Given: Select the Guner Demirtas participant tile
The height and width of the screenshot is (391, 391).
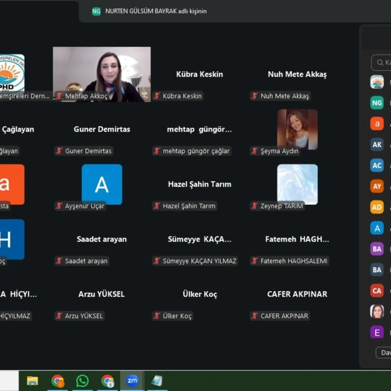Looking at the screenshot, I should tap(102, 129).
